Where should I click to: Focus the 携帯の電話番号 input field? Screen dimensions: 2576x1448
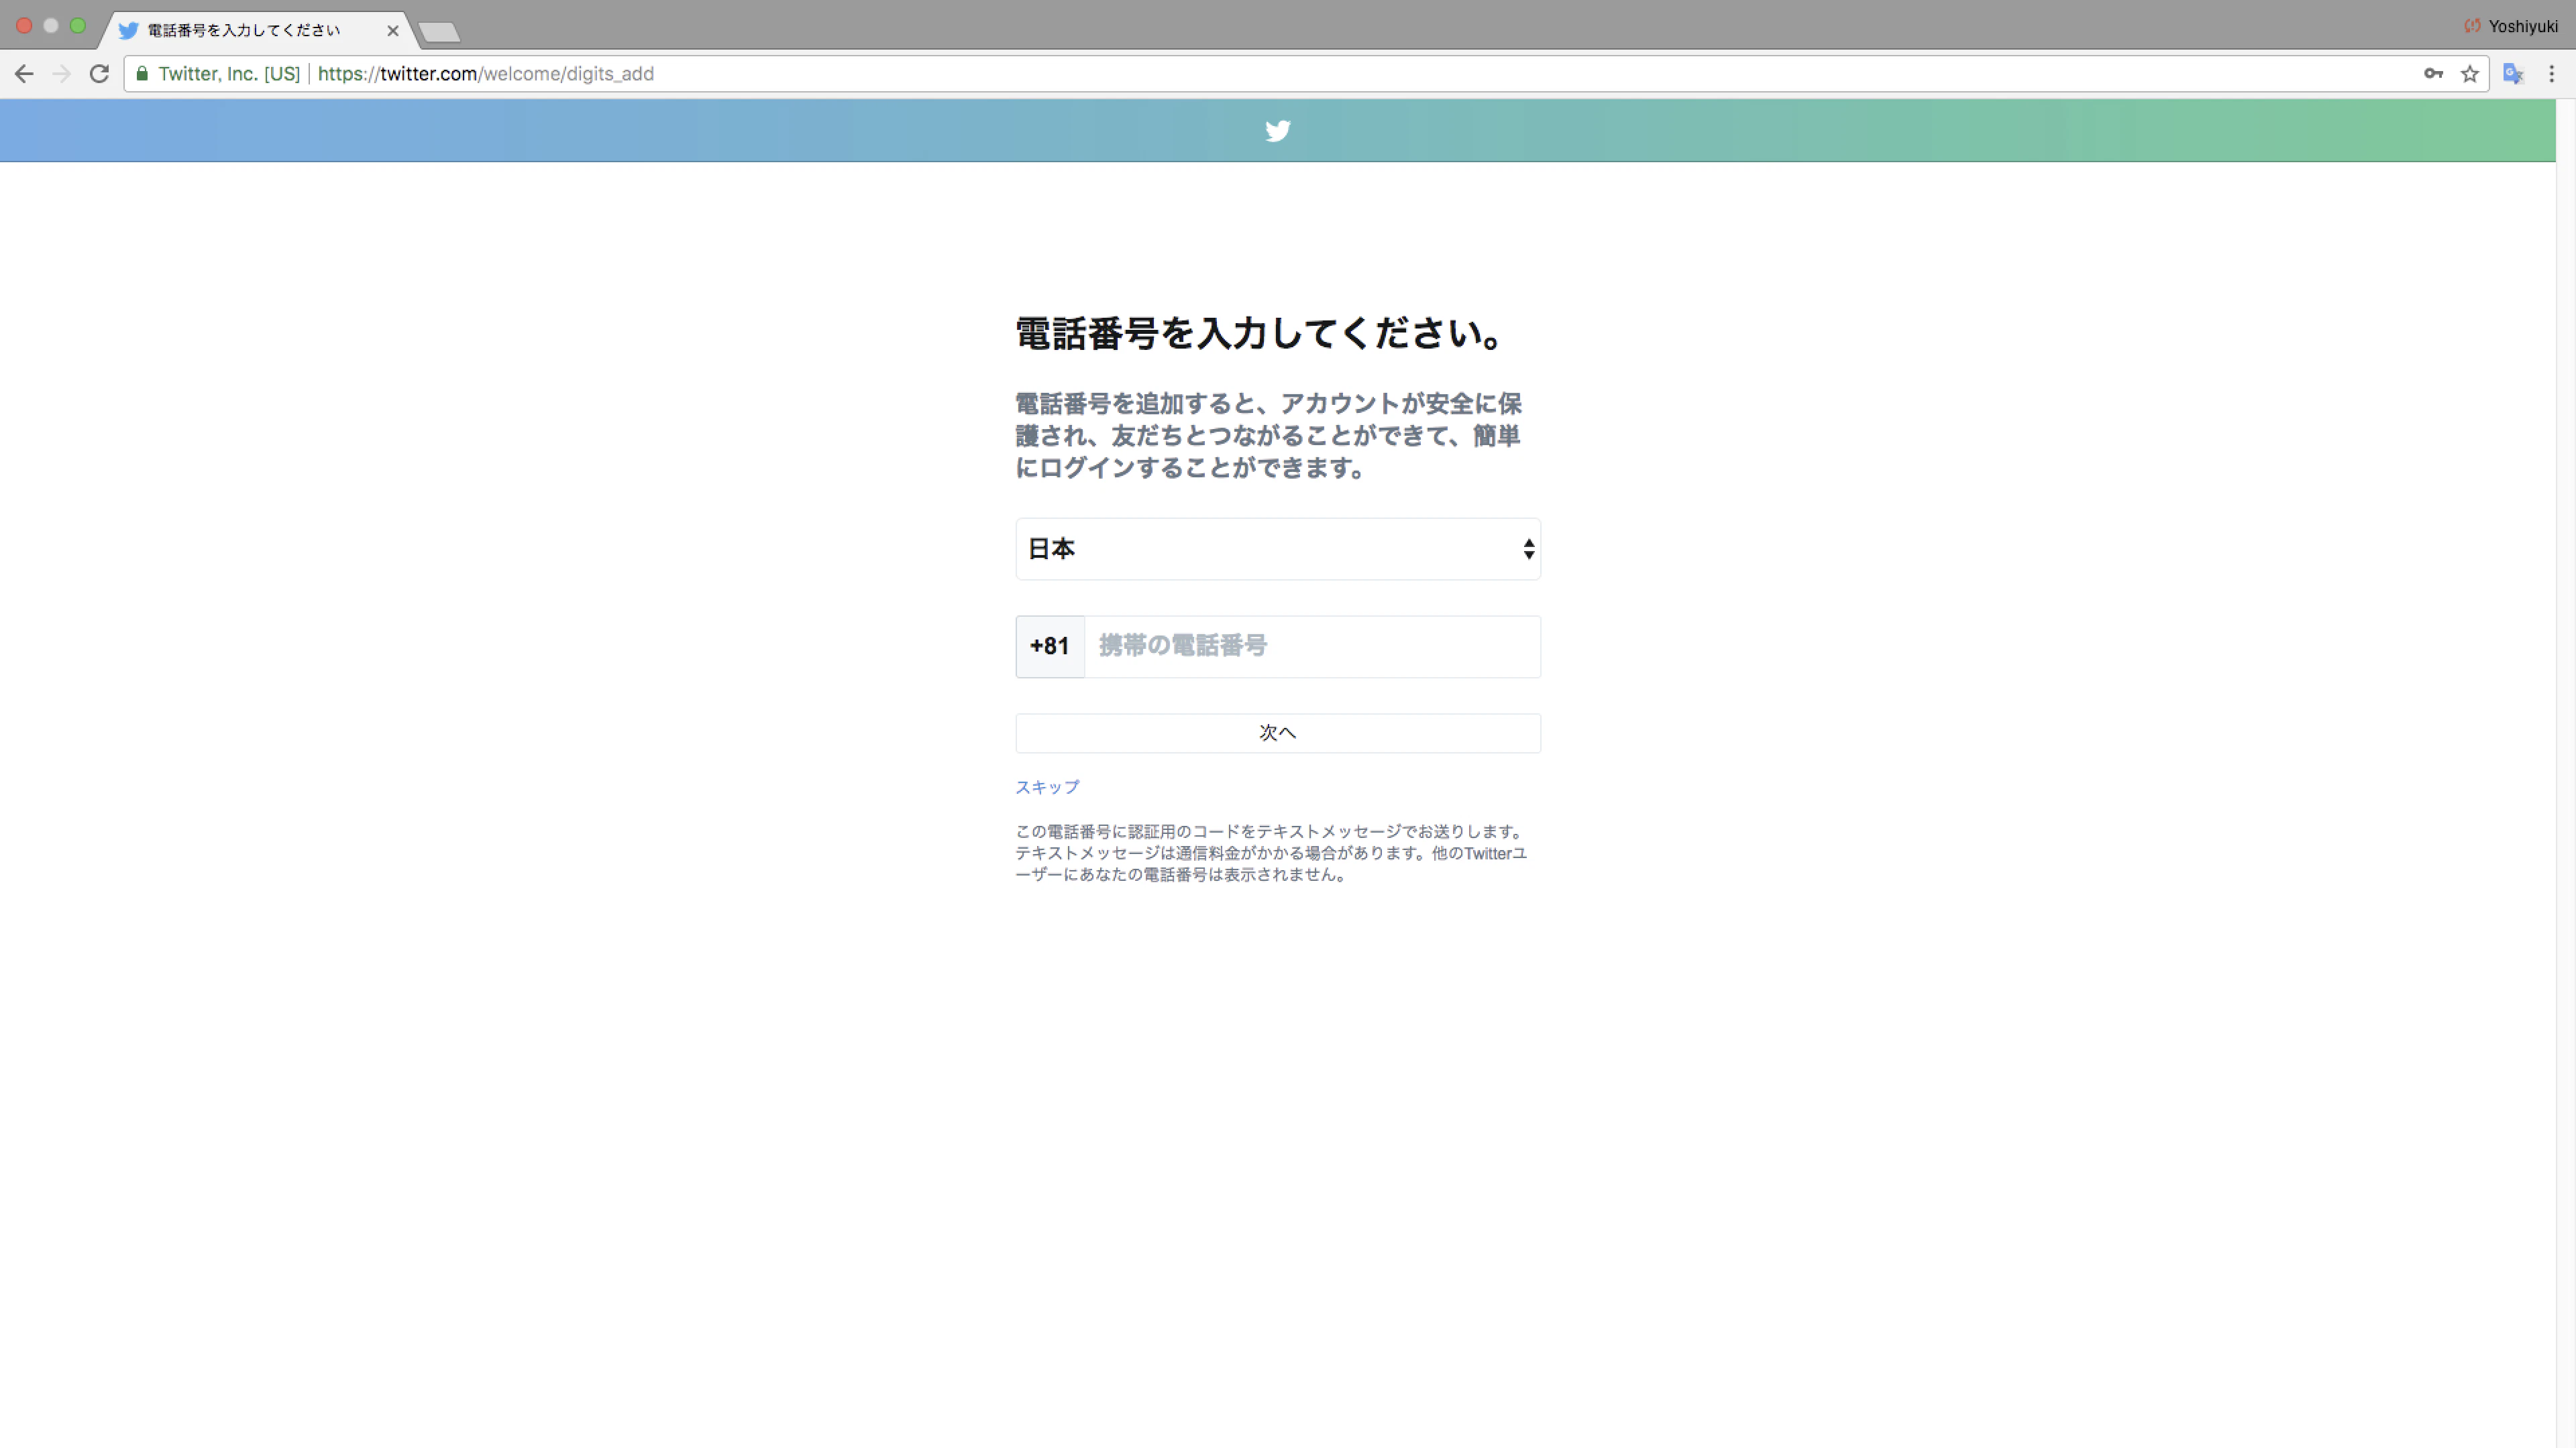[1312, 646]
